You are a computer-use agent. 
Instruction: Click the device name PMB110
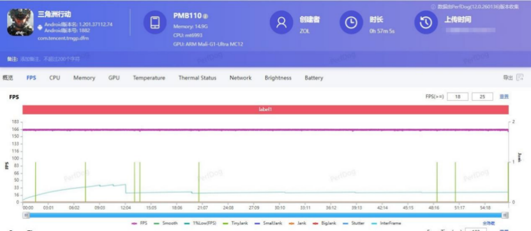tap(188, 15)
